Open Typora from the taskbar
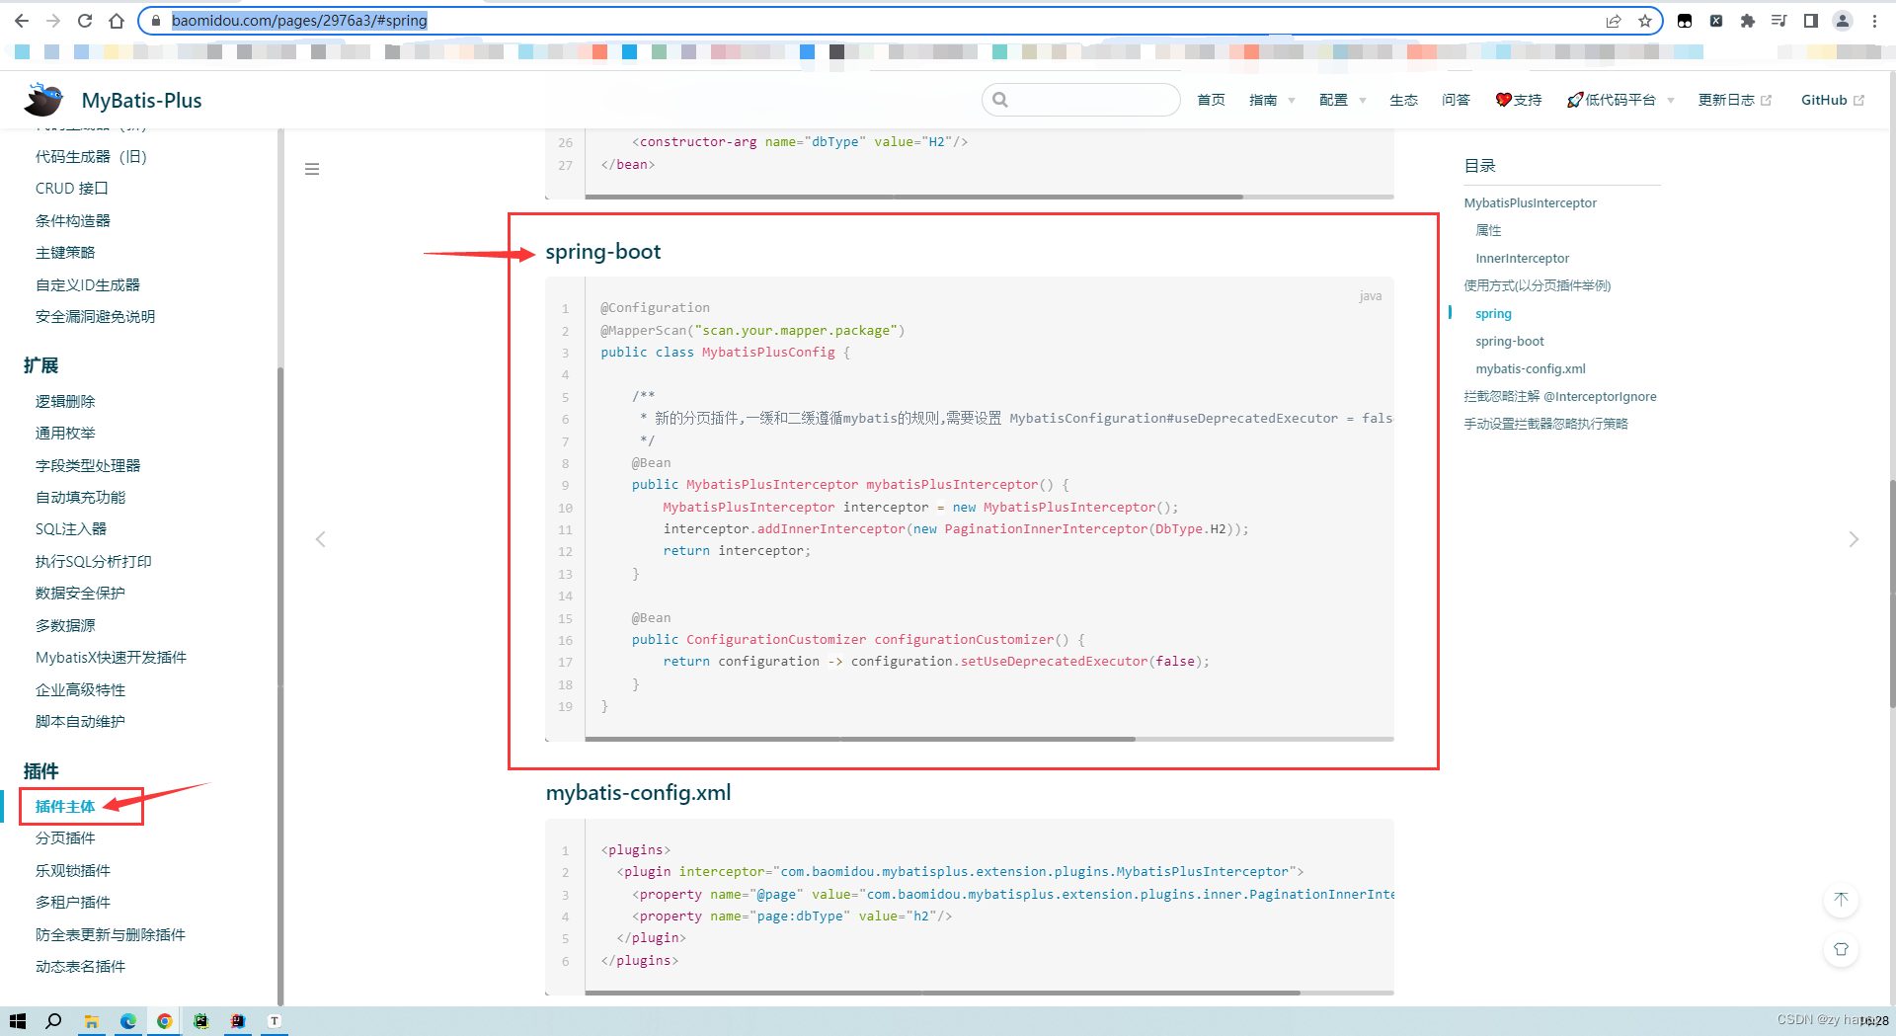The image size is (1896, 1036). point(275,1021)
